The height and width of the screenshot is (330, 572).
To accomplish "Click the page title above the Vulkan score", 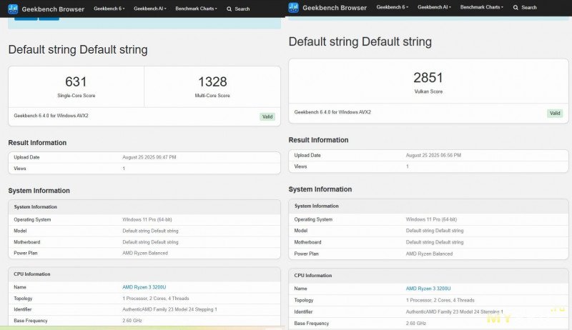I will point(360,42).
